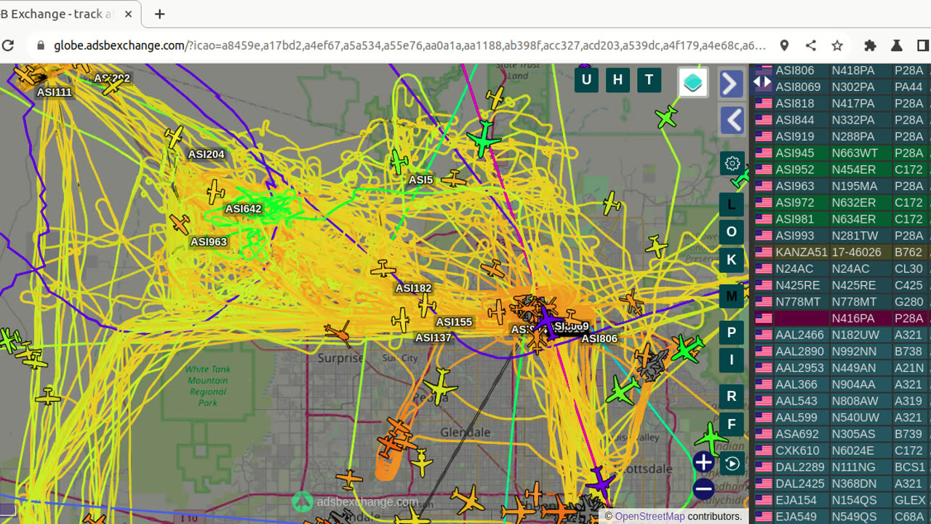Select the yellow airliner icon over Peoria
The width and height of the screenshot is (931, 524).
(x=440, y=386)
